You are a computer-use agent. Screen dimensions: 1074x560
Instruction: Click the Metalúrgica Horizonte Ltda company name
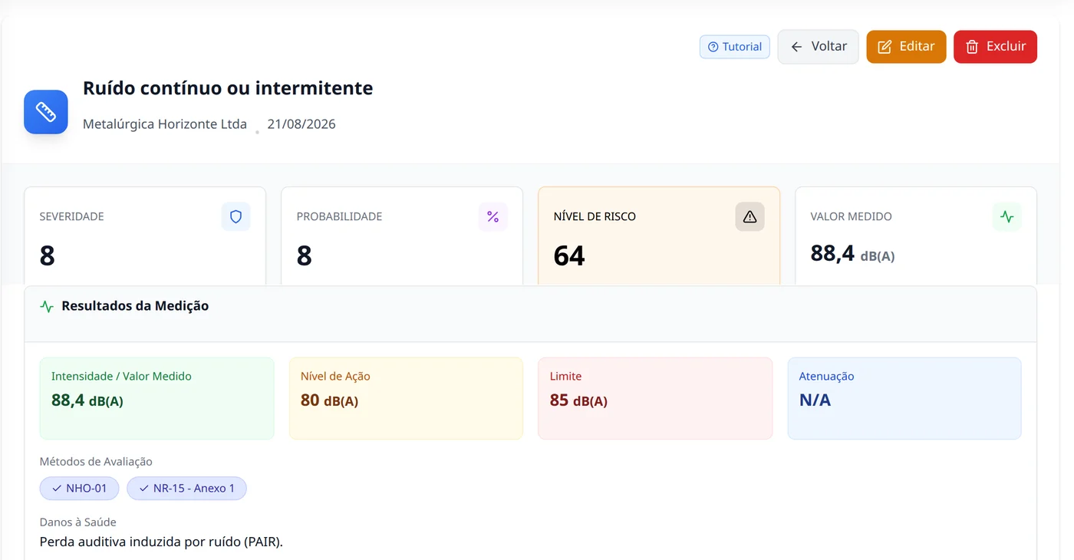(x=165, y=124)
